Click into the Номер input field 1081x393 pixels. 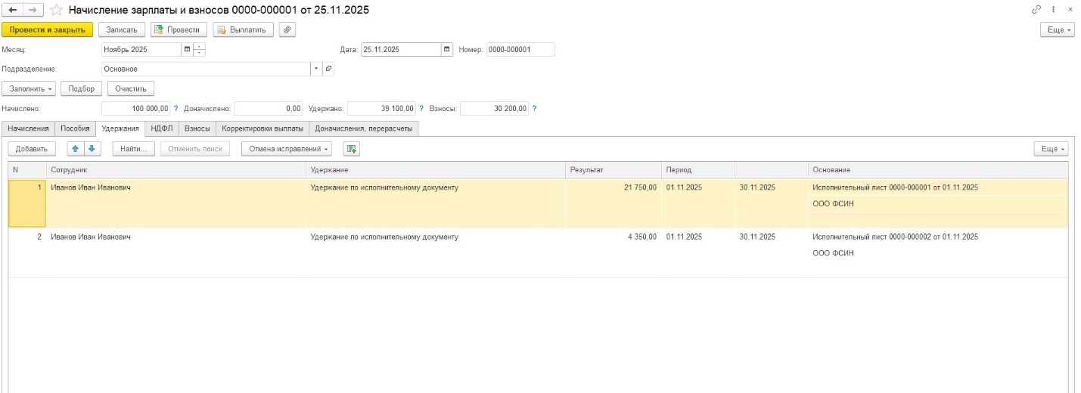[x=520, y=50]
